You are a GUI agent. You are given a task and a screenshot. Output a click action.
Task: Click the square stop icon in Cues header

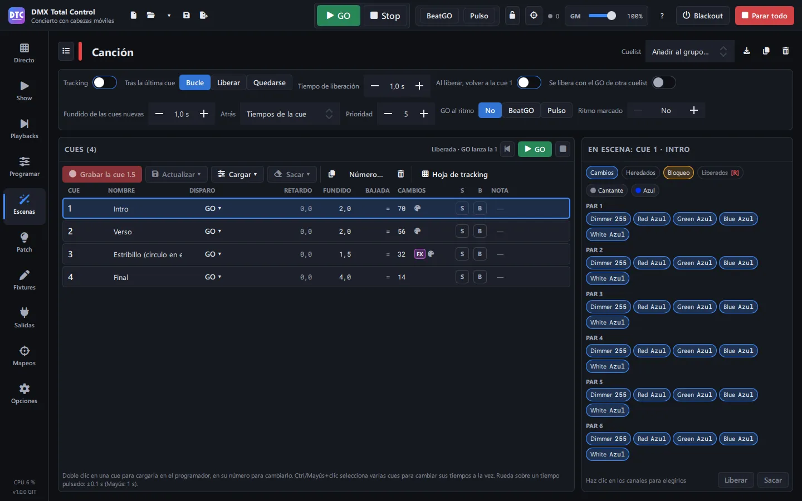coord(563,149)
